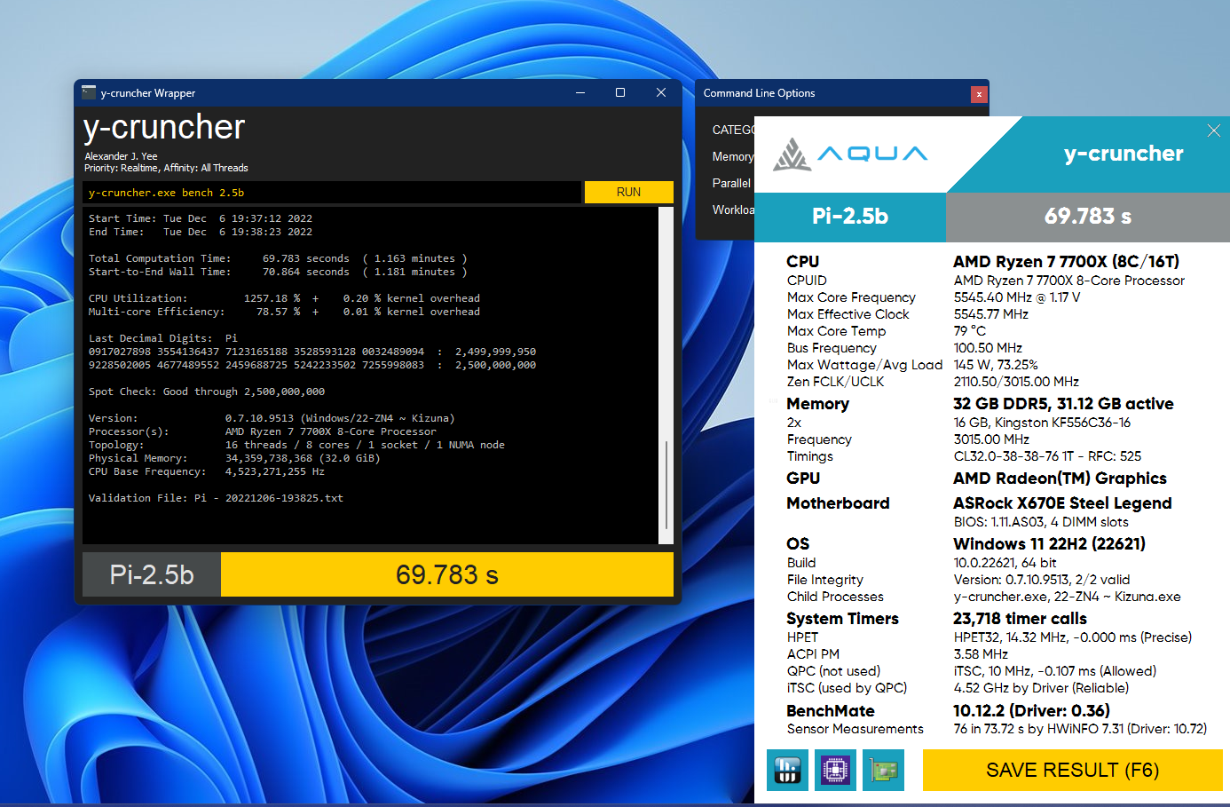Select the AMD Ryzen 7 7700X (8C/16T) heading
This screenshot has height=807, width=1230.
point(1066,261)
